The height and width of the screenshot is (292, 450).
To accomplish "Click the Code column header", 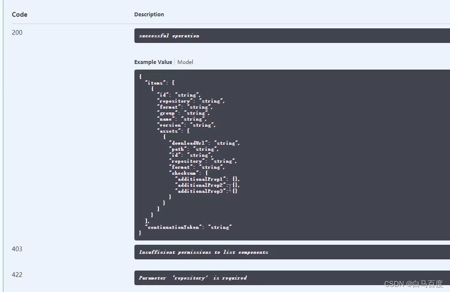I will click(x=19, y=14).
